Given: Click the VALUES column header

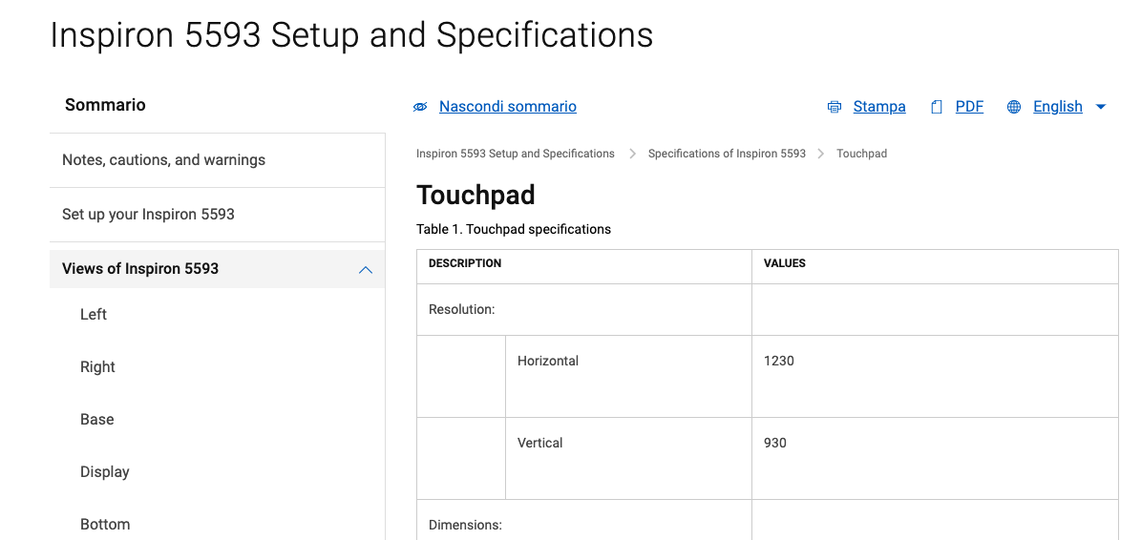Looking at the screenshot, I should pyautogui.click(x=935, y=267).
